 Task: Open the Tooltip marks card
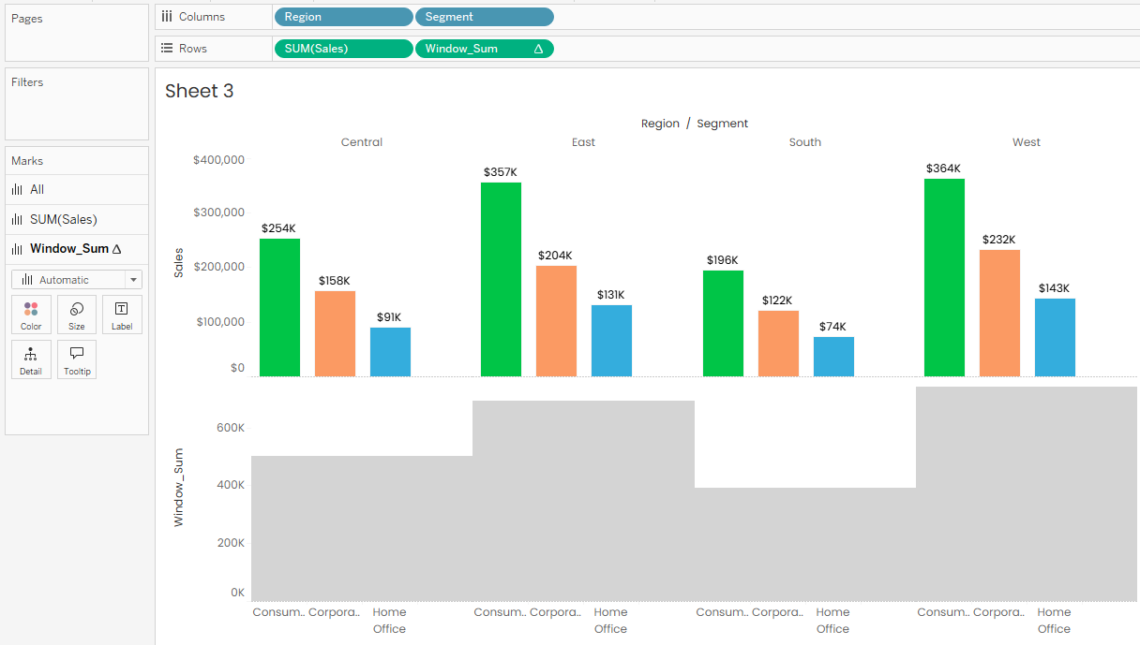(x=77, y=359)
